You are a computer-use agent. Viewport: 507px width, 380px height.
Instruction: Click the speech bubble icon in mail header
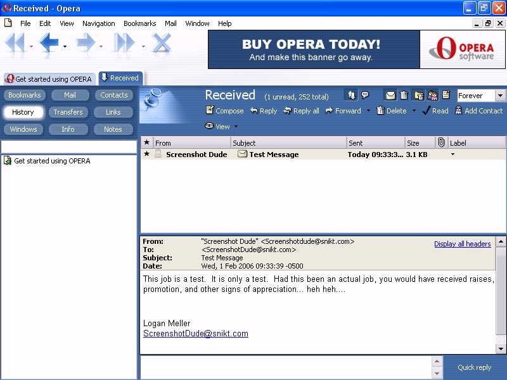365,95
